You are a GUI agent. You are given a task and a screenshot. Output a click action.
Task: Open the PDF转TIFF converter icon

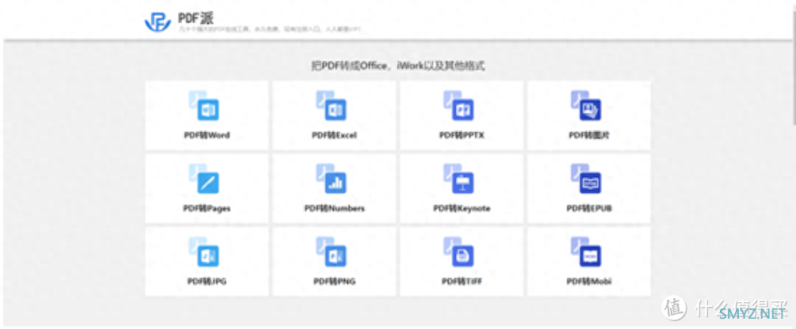[458, 252]
